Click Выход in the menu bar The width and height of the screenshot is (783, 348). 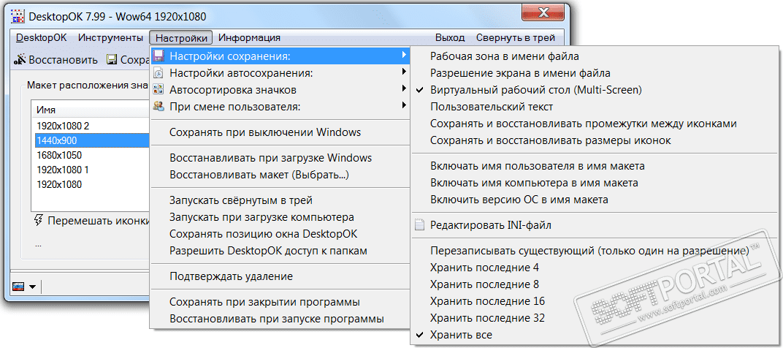click(x=450, y=37)
